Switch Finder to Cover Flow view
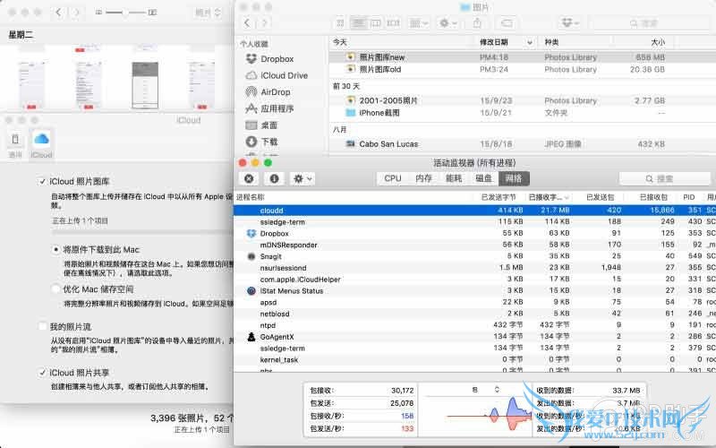The height and width of the screenshot is (448, 716). [x=393, y=22]
